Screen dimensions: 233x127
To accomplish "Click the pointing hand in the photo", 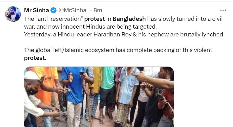I will 139,76.
